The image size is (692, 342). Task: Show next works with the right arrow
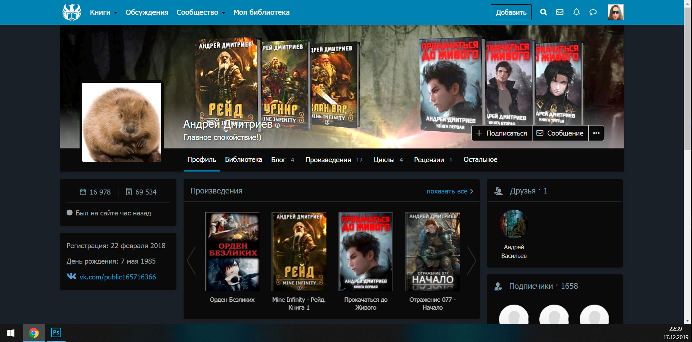(x=471, y=260)
